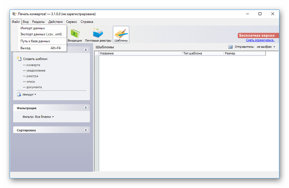Viewport: 289px width, 188px height.
Task: Choose Импорт данных from the Файл menu
Action: click(33, 28)
